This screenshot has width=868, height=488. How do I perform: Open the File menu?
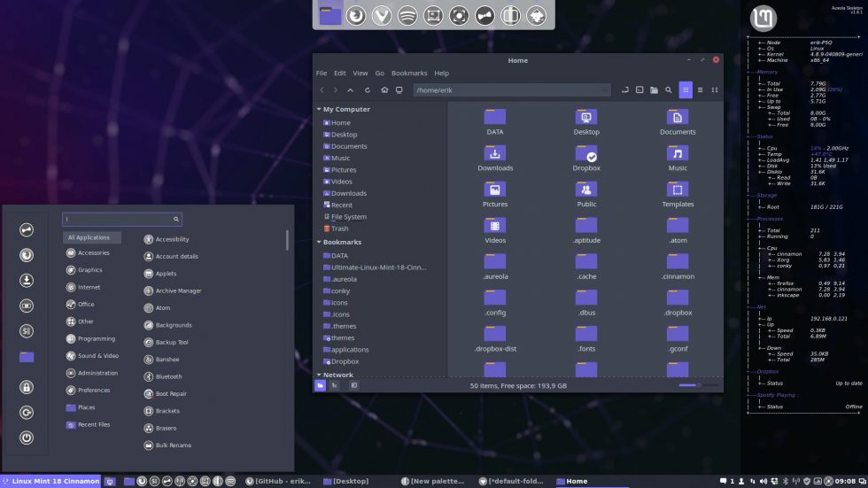point(321,73)
